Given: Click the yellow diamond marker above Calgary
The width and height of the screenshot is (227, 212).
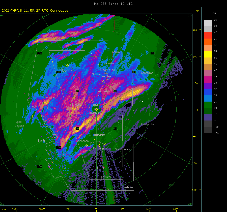Looking at the screenshot, I should [x=100, y=145].
